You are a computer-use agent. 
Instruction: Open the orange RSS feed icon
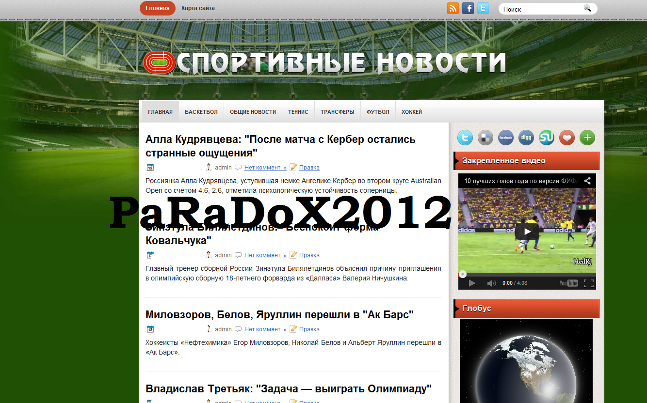[453, 8]
